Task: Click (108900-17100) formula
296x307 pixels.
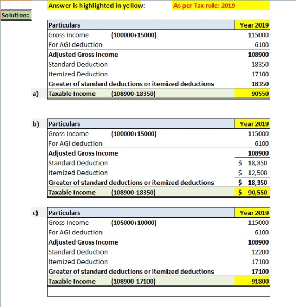Action: [x=133, y=282]
